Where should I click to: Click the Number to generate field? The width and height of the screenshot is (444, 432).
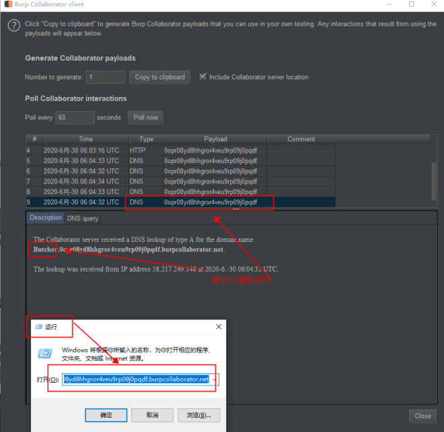pyautogui.click(x=106, y=78)
